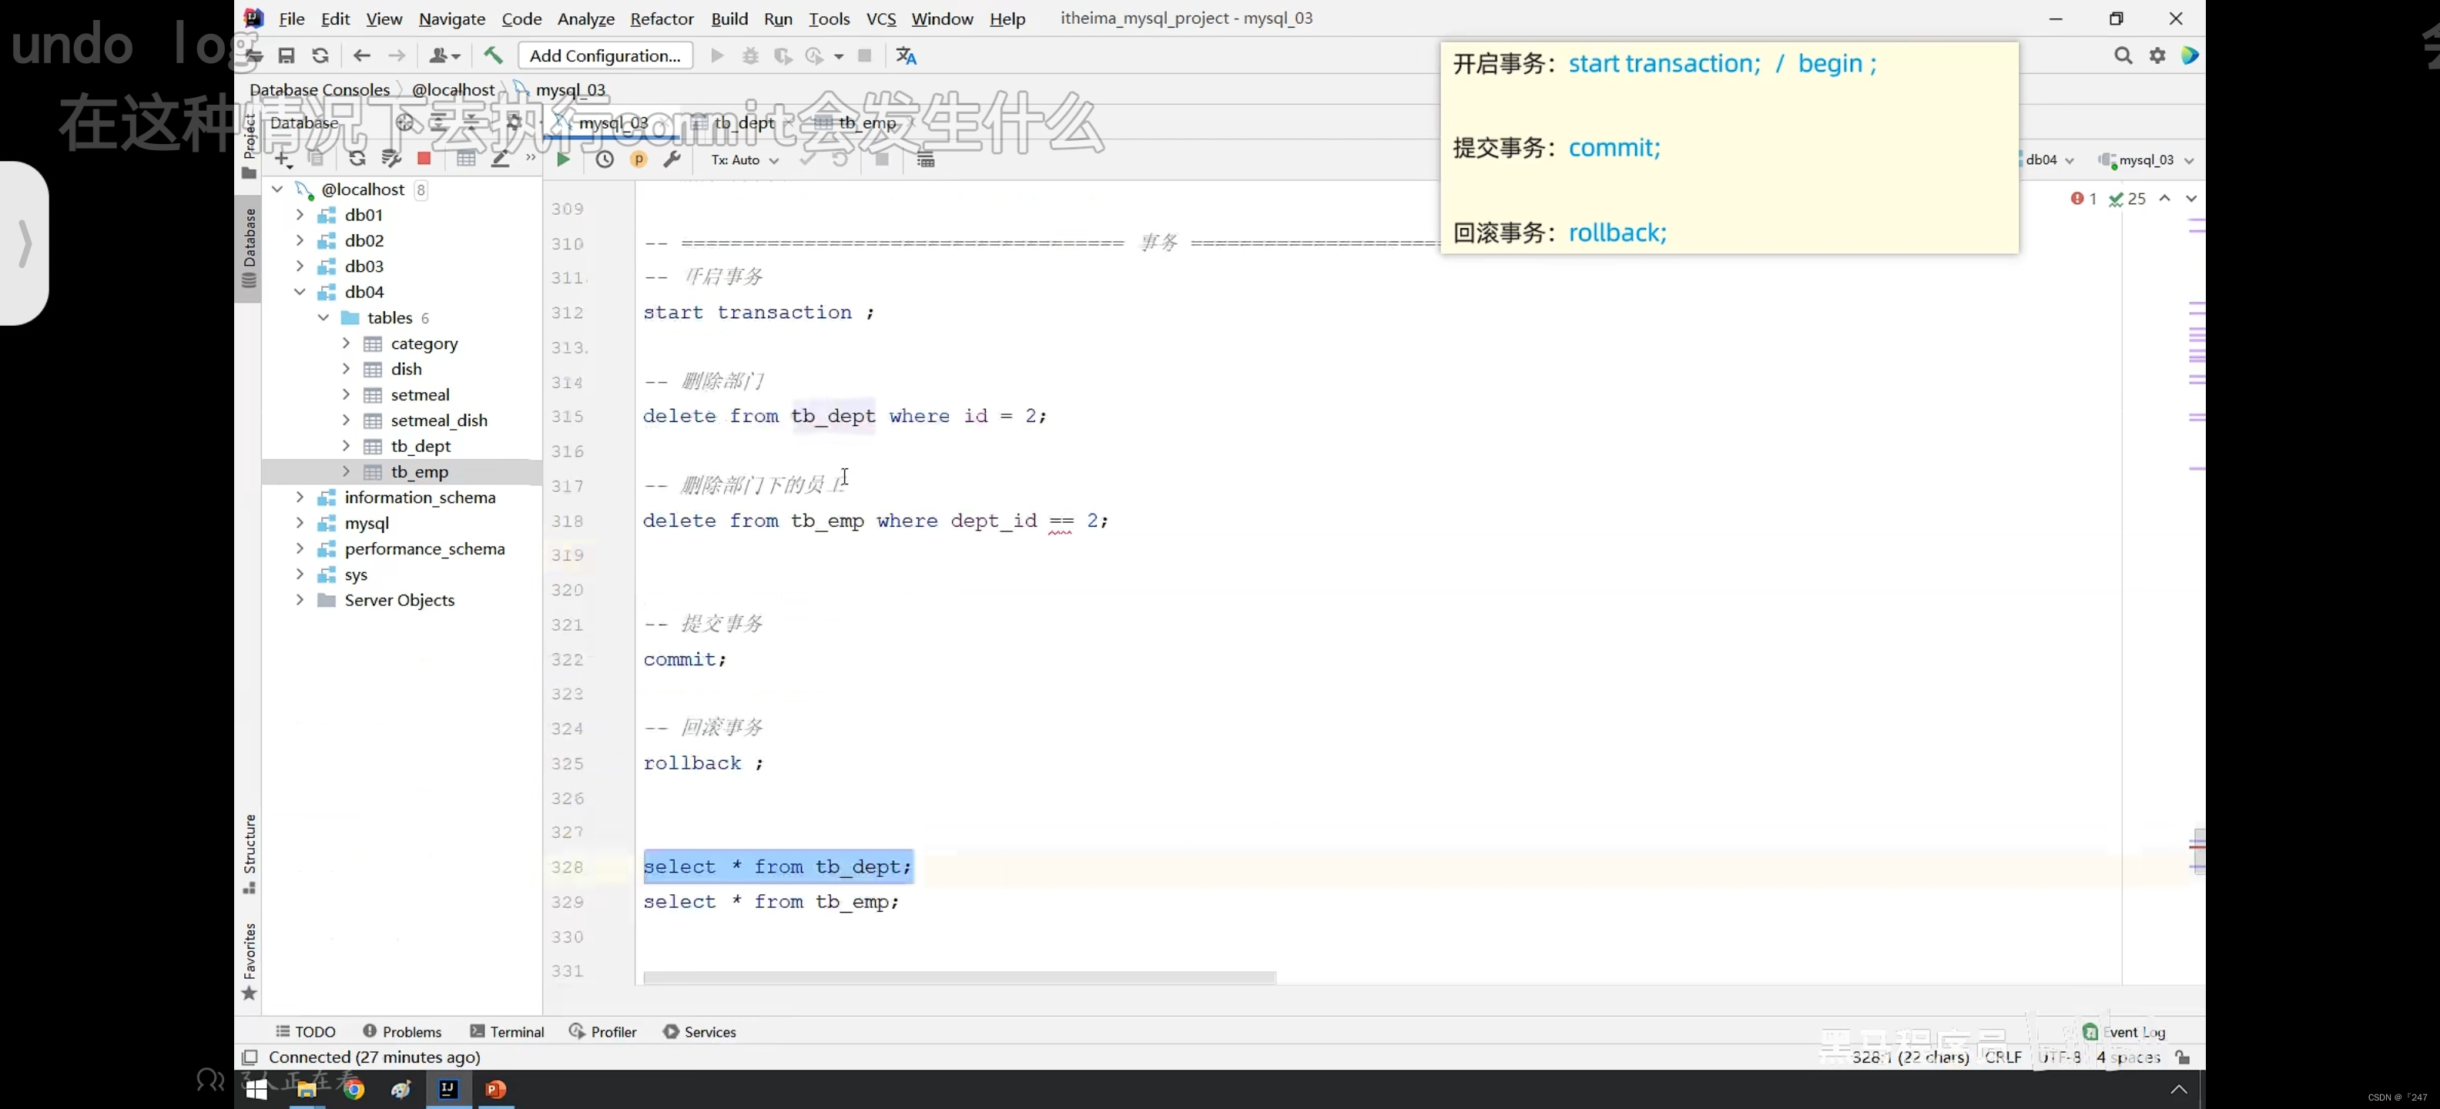Open the Profiler tool window
The height and width of the screenshot is (1109, 2440).
[602, 1031]
